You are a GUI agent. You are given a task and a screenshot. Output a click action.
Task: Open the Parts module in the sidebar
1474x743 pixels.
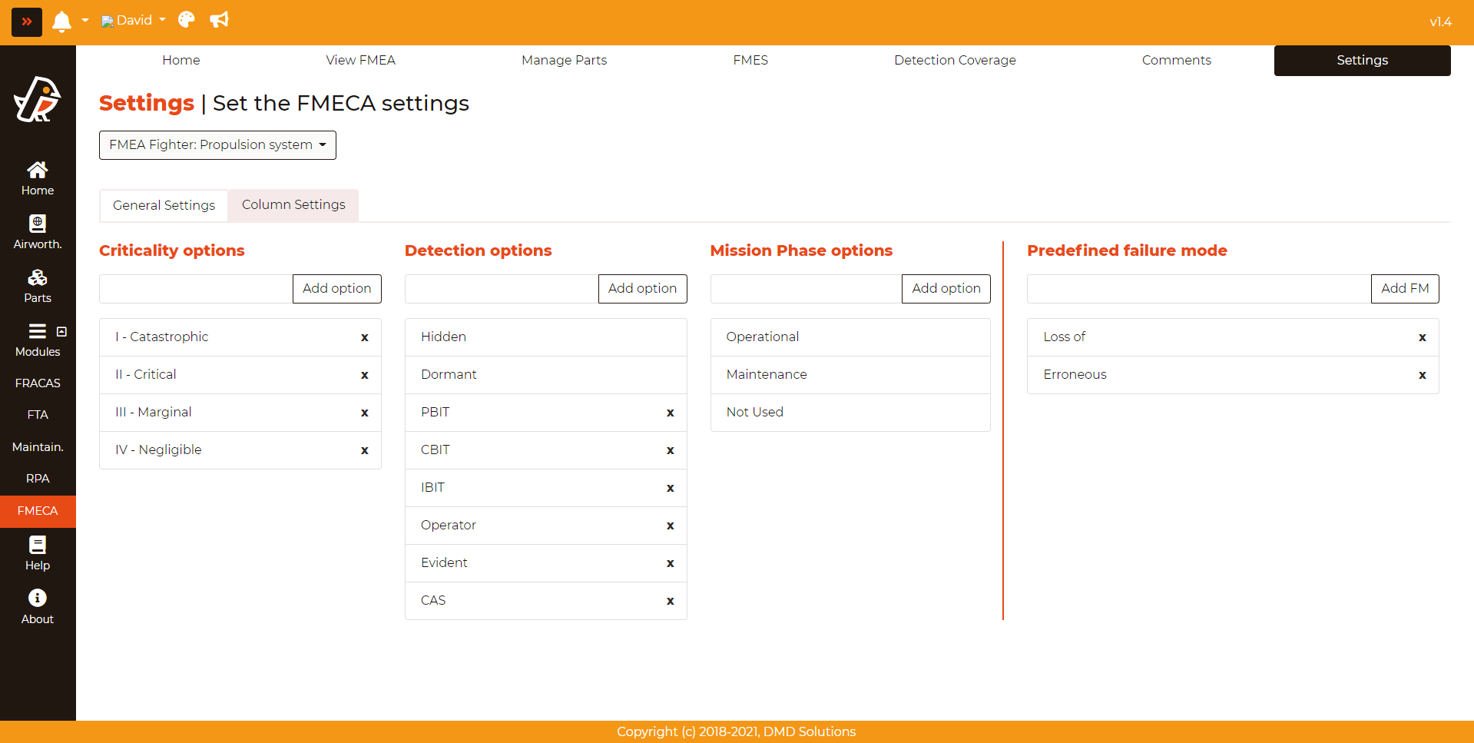coord(38,286)
